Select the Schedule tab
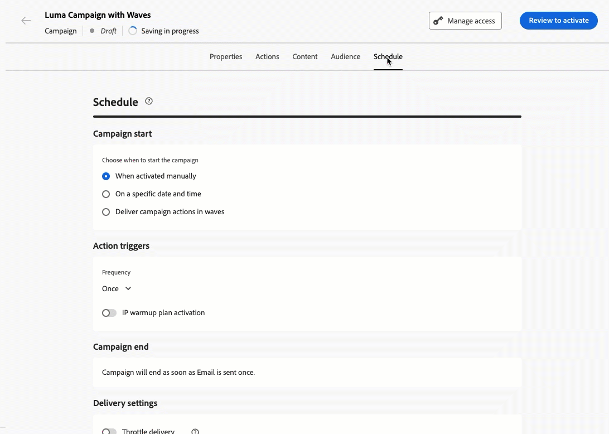The width and height of the screenshot is (609, 434). coord(388,56)
